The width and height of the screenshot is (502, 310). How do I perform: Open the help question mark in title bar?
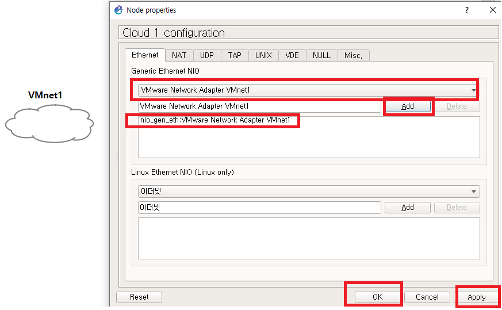467,10
